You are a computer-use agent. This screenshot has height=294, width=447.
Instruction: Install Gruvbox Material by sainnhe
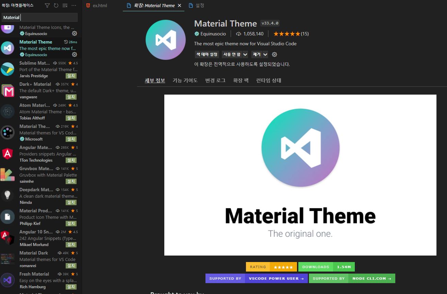point(71,181)
